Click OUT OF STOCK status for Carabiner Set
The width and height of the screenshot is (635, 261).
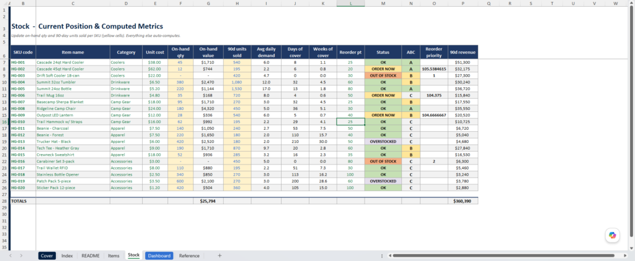pyautogui.click(x=383, y=161)
